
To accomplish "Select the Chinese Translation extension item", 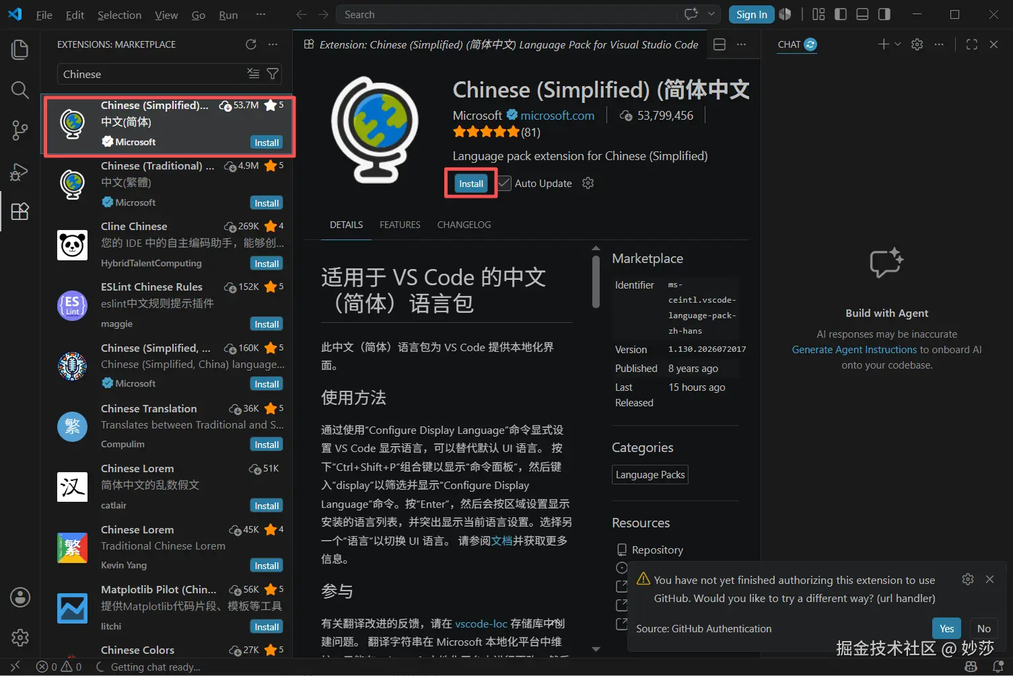I will pyautogui.click(x=167, y=426).
